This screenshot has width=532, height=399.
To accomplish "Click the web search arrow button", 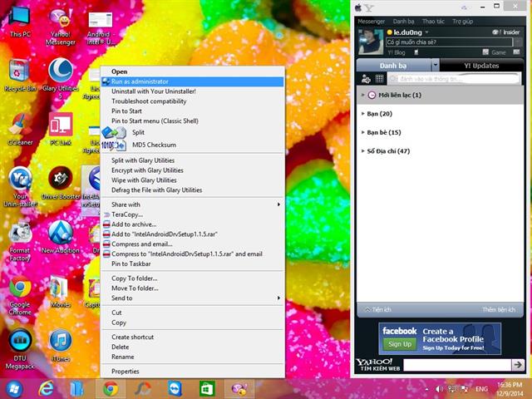I will tap(518, 365).
